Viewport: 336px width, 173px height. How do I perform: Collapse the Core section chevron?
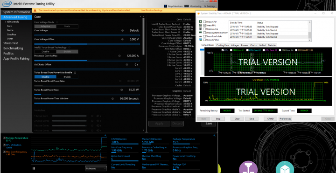[140, 17]
